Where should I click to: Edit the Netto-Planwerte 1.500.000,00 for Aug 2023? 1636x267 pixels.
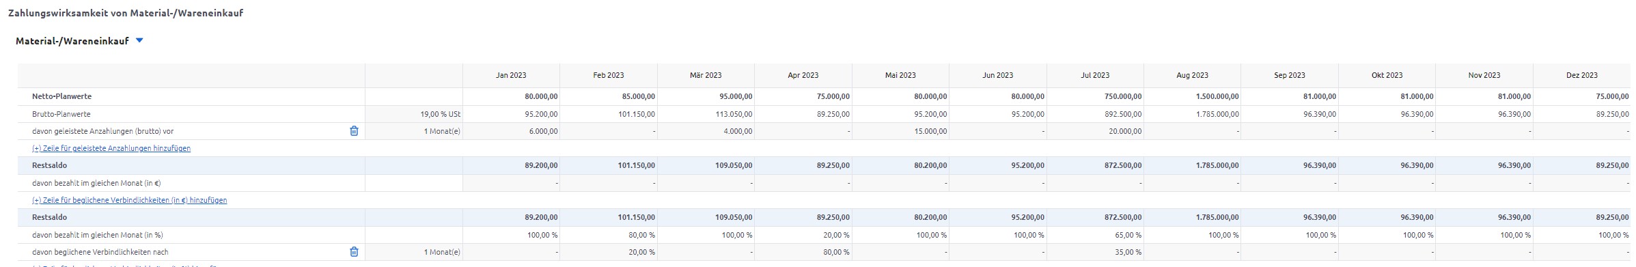1193,96
